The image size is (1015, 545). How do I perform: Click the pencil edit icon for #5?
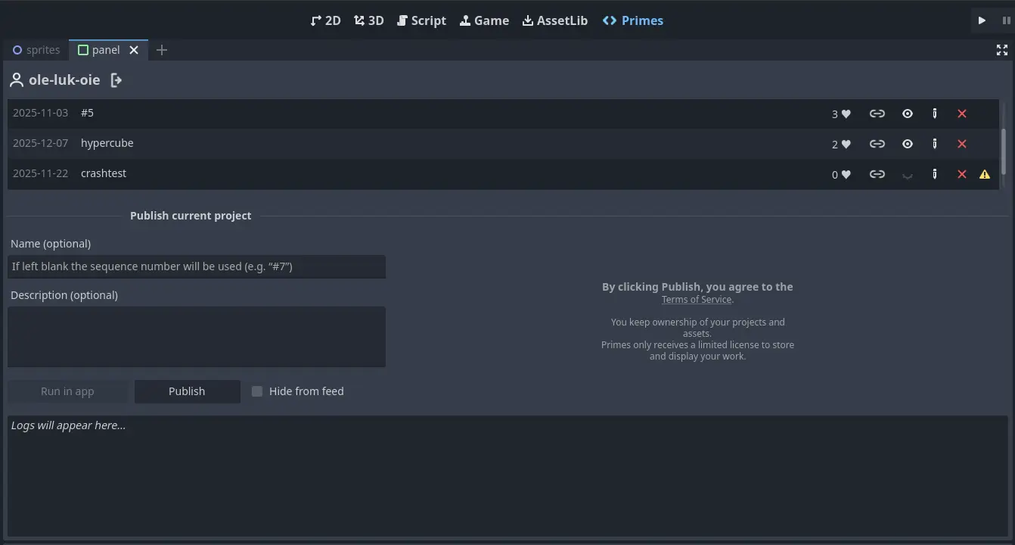pyautogui.click(x=935, y=114)
